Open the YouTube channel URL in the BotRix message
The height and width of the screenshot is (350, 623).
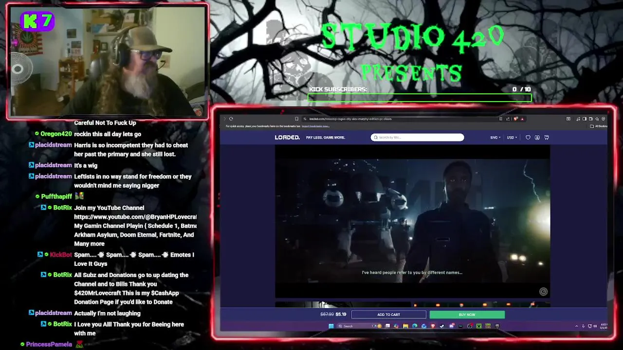click(x=135, y=217)
